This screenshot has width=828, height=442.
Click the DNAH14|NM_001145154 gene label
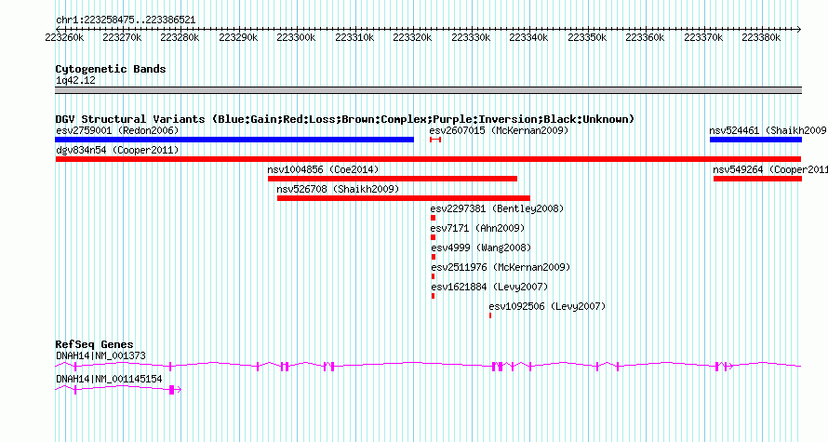coord(109,379)
